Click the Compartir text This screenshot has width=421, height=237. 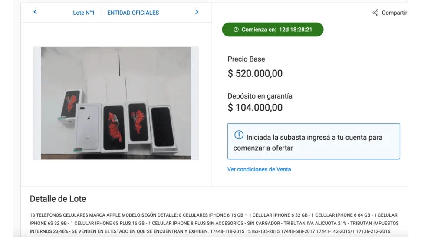click(394, 13)
